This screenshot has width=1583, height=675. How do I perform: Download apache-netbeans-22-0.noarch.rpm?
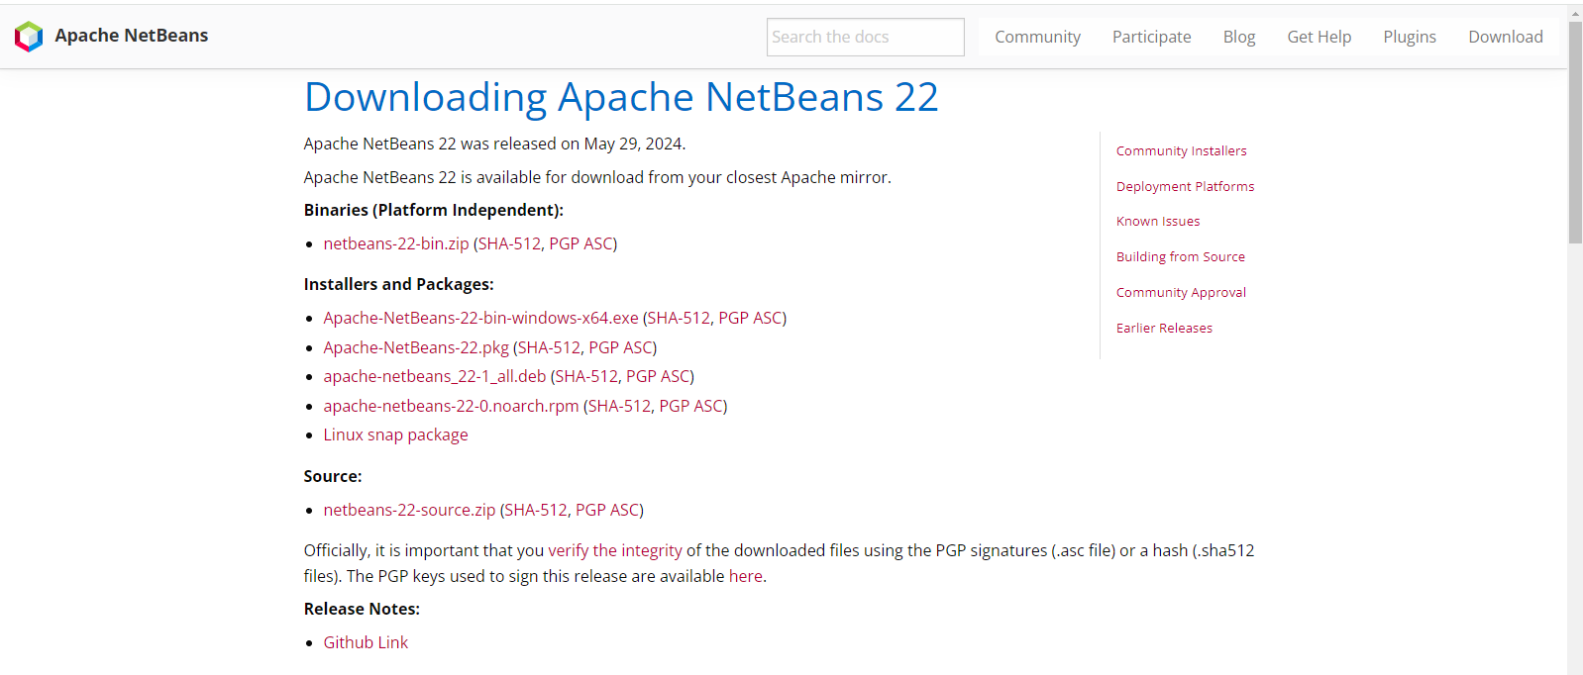(x=451, y=406)
